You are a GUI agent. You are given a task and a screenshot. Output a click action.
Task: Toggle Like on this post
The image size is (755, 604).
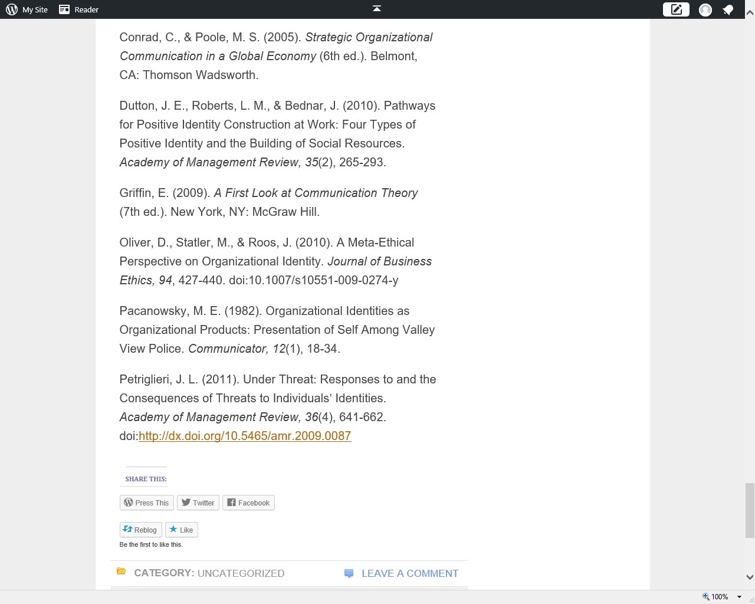181,530
